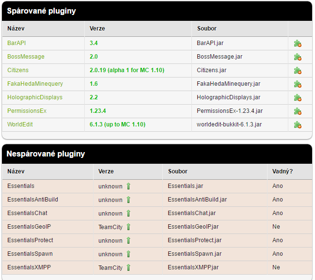Open the HolographicDisplays plugin link
The image size is (315, 280).
point(35,97)
